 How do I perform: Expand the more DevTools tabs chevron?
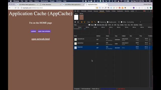[136, 11]
